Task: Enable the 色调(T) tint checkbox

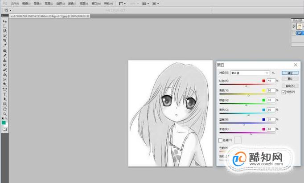Action: pyautogui.click(x=220, y=140)
